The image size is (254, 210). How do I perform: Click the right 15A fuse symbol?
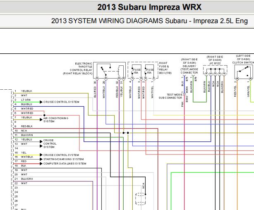149,71
